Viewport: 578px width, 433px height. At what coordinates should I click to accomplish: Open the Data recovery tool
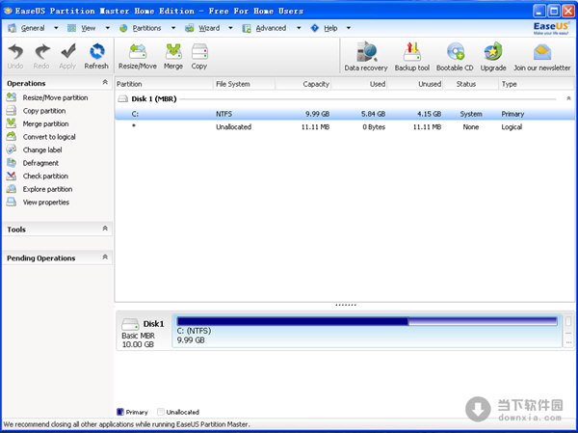tap(366, 57)
